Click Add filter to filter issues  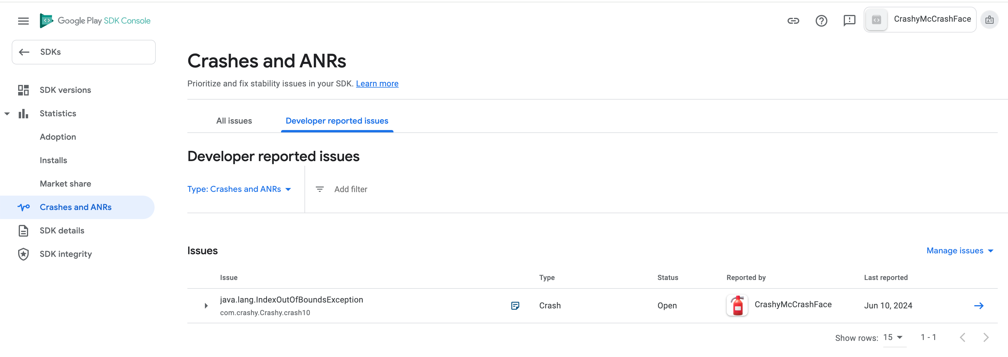(x=350, y=189)
